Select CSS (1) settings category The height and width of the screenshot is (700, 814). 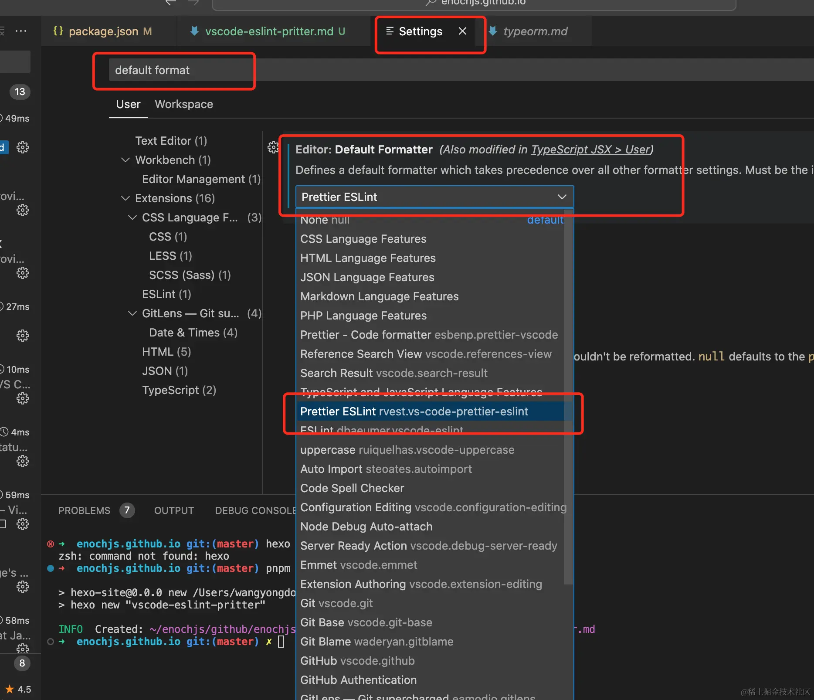pyautogui.click(x=168, y=237)
